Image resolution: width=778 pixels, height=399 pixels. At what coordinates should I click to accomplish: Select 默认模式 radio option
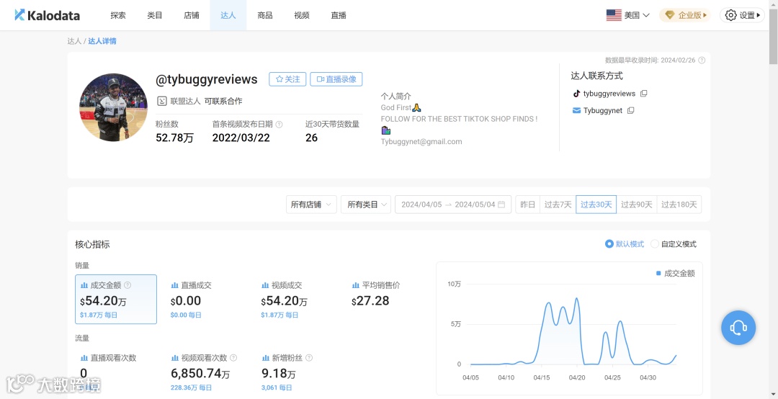[609, 244]
